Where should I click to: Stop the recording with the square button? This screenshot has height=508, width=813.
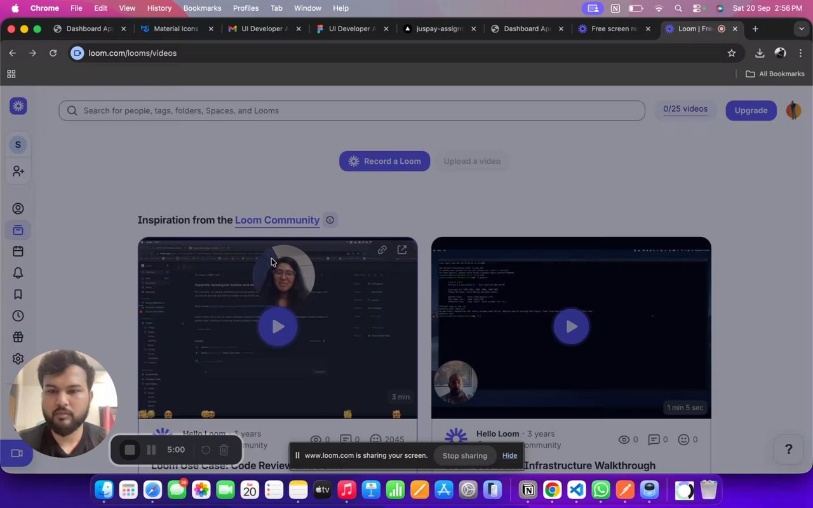click(x=130, y=450)
